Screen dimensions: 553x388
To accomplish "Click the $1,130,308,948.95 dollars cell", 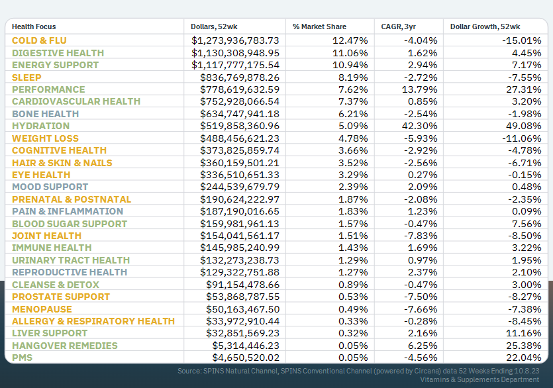I will pyautogui.click(x=235, y=53).
